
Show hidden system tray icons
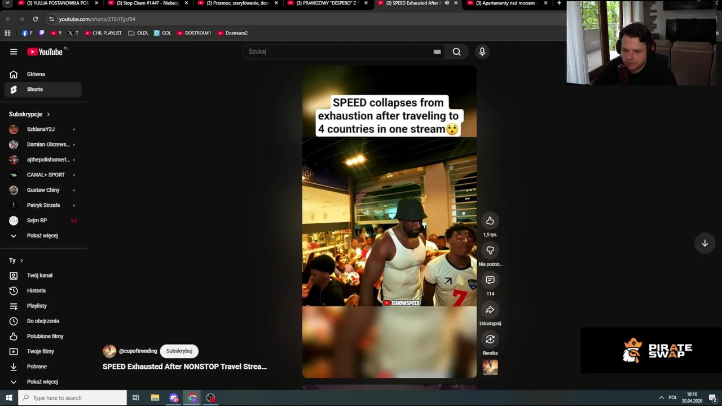tap(661, 398)
